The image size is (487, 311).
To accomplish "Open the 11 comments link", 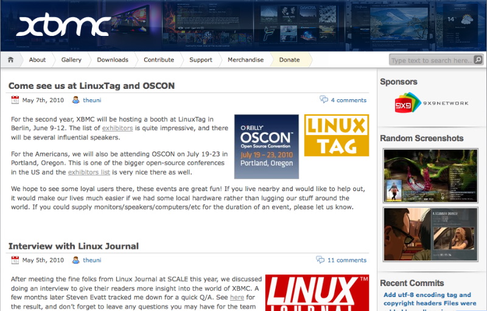I will coord(346,260).
